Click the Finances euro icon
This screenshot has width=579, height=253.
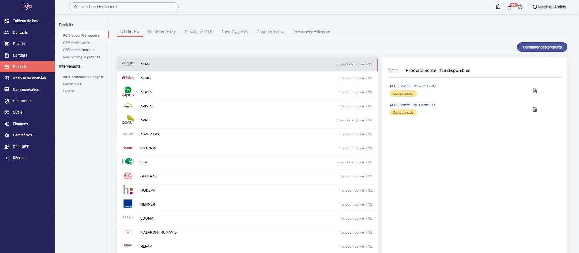pyautogui.click(x=7, y=124)
